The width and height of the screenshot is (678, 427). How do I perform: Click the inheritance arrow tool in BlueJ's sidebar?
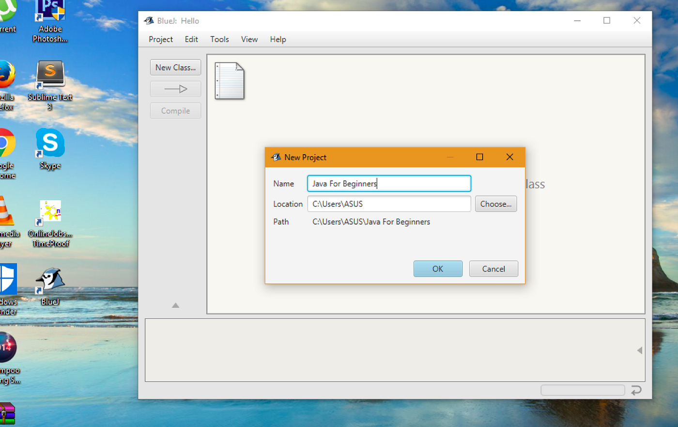point(175,89)
